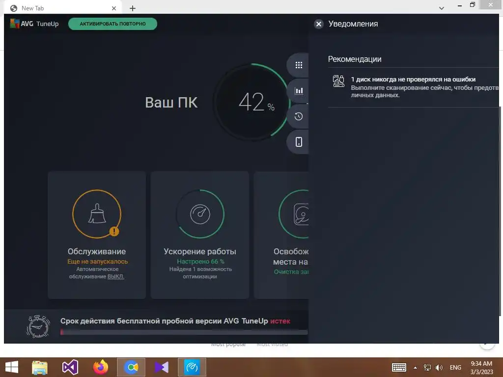Open the all functions grid icon
This screenshot has height=377, width=503.
click(x=299, y=65)
